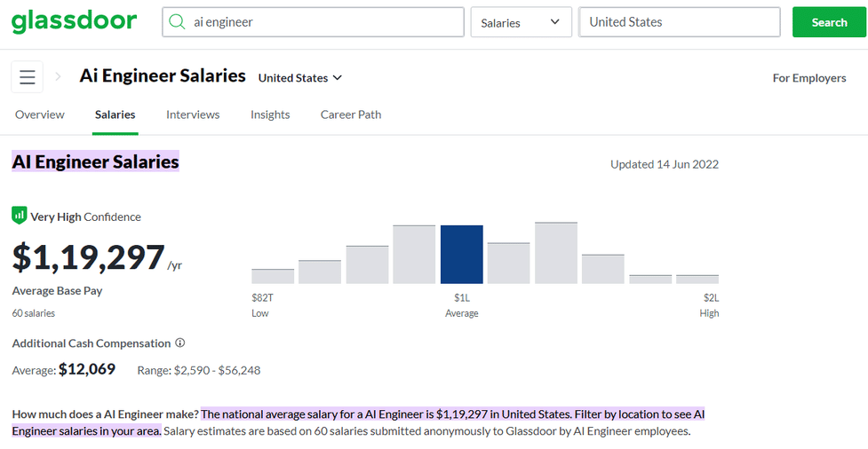
Task: Select the Salaries tab
Action: coord(115,114)
